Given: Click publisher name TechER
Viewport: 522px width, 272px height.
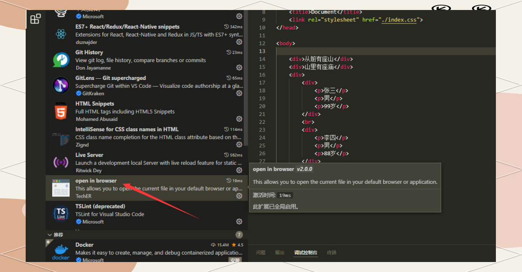Looking at the screenshot, I should (x=83, y=196).
